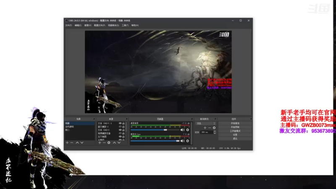Remove transition with minus in 转场特效
The width and height of the screenshot is (336, 189).
[x=210, y=128]
